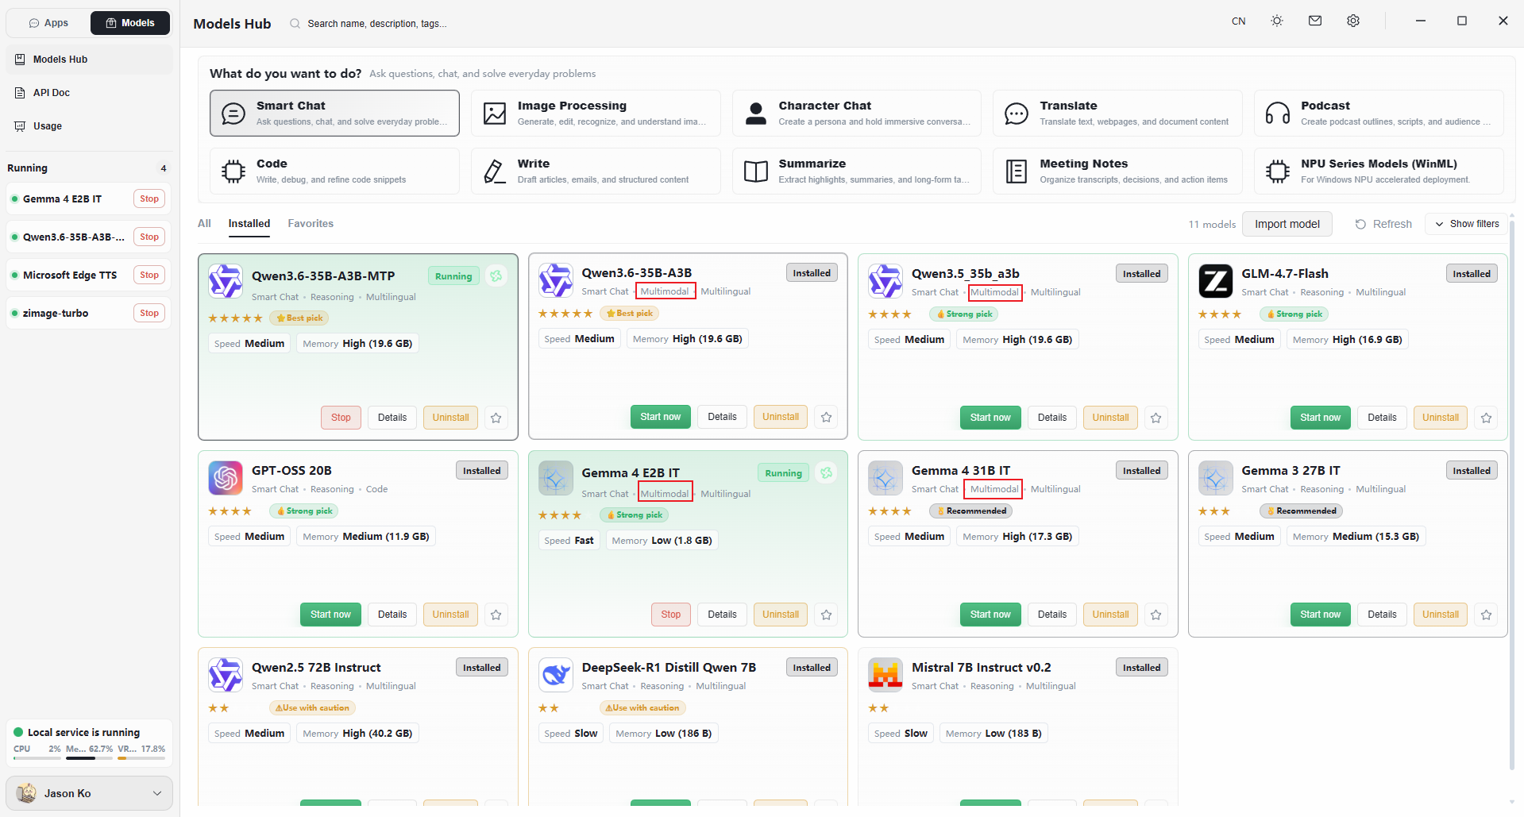This screenshot has height=817, width=1524.
Task: Open the Apps tab
Action: click(48, 23)
